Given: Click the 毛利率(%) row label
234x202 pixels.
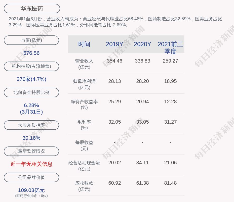Looking at the screenshot, I should (84, 125).
